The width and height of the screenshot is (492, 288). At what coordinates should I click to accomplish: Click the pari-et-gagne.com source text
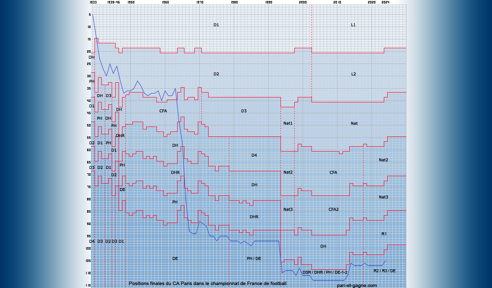[357, 285]
